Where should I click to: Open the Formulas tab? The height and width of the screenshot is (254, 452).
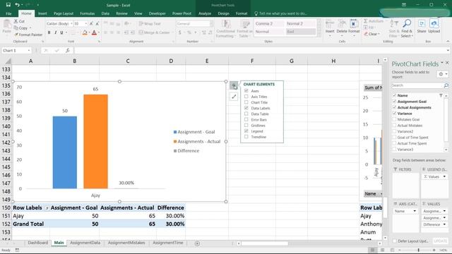pyautogui.click(x=88, y=13)
